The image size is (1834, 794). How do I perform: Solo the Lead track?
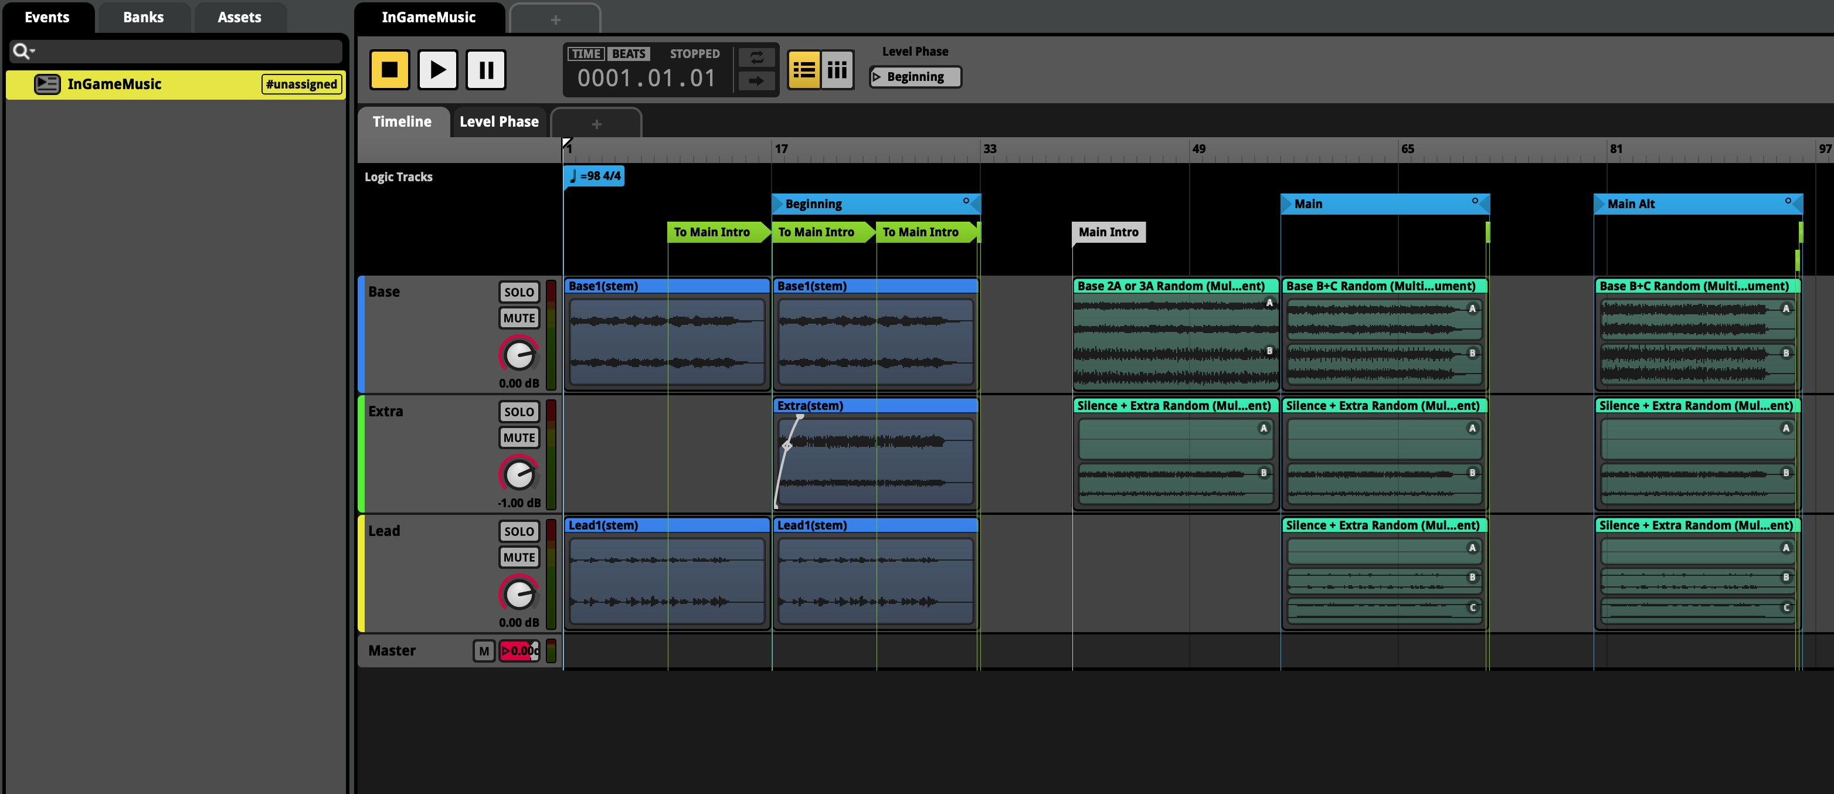click(x=519, y=531)
